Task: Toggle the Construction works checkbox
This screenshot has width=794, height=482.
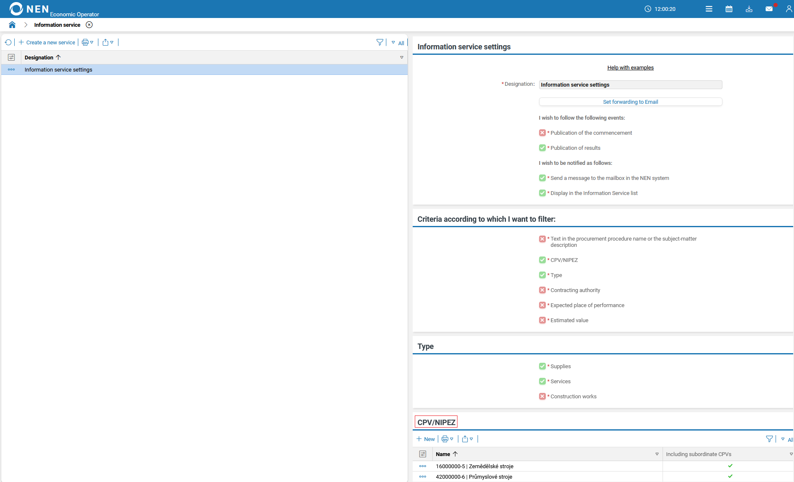Action: point(542,396)
